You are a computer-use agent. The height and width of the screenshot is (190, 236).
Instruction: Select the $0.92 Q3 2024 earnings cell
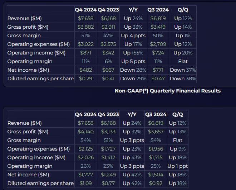pos(156,183)
